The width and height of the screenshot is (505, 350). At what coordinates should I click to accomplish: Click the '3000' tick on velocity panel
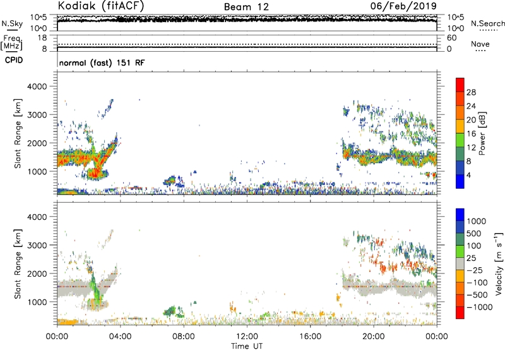click(37, 245)
